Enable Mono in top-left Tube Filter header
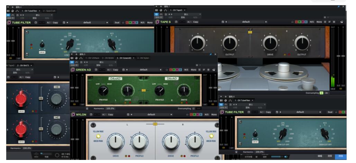 click(150, 23)
